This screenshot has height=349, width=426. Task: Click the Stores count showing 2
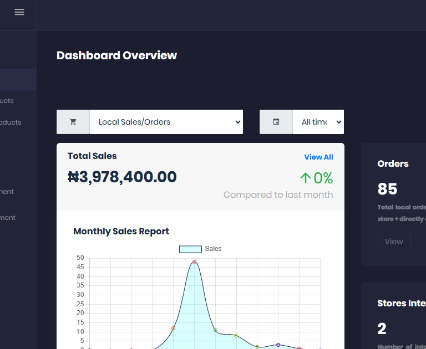(x=382, y=329)
